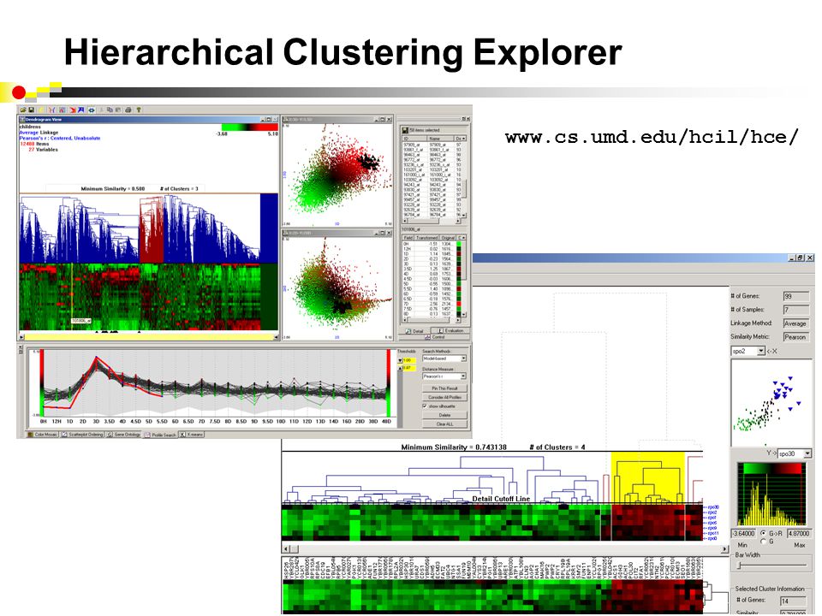Click the 'Minimum Similarity = 0.743138' text
The width and height of the screenshot is (822, 616).
click(x=454, y=447)
